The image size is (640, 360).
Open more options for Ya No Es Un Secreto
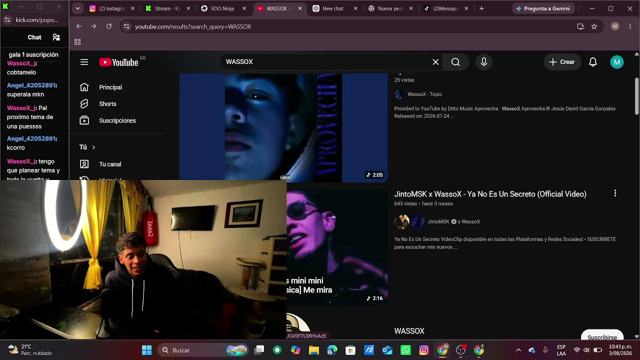click(615, 193)
